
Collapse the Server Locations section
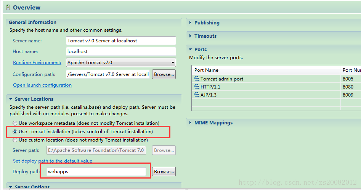(x=11, y=99)
